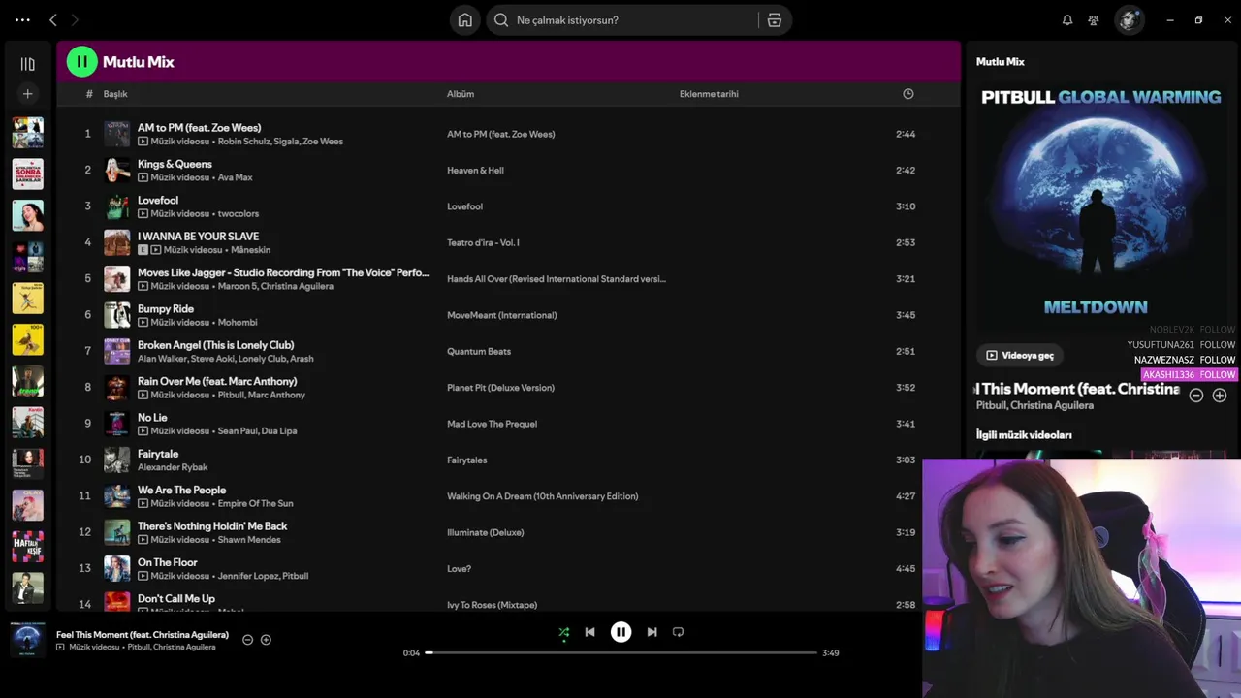Select track 'Rain Over Me (feat. Marc Anthony)'

(x=217, y=381)
